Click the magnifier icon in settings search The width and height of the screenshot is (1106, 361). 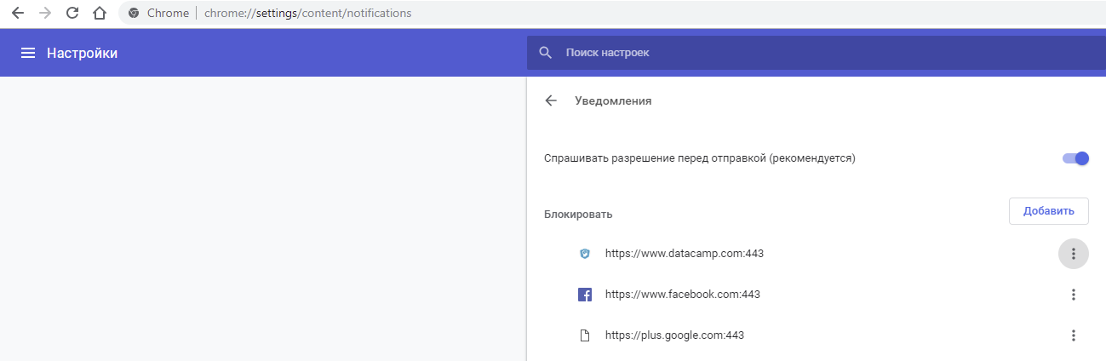[546, 53]
